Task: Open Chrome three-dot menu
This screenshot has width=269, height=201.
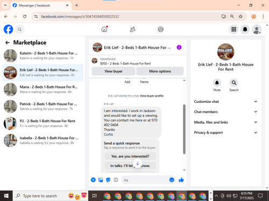Action: pos(263,17)
